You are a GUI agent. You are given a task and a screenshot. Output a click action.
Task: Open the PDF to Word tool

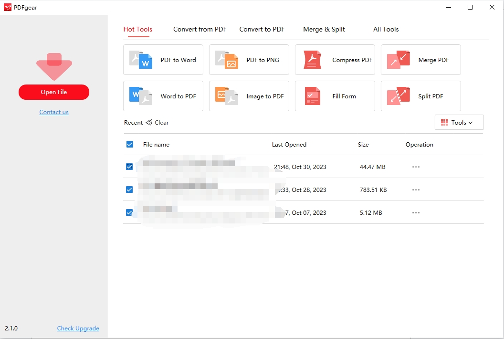click(x=163, y=60)
